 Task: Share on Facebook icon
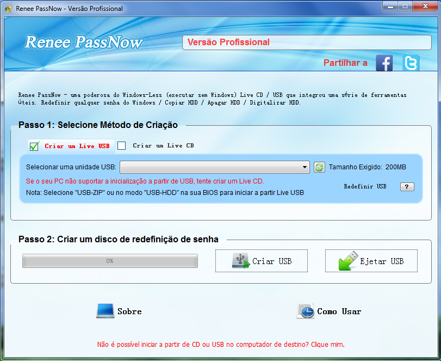tap(384, 63)
